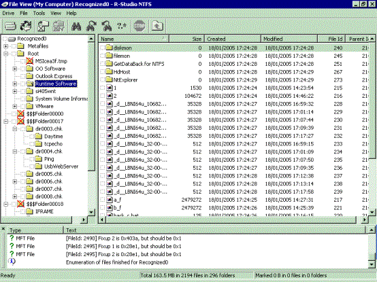
Task: Tick the Outlook Express tree checkbox
Action: coord(23,76)
